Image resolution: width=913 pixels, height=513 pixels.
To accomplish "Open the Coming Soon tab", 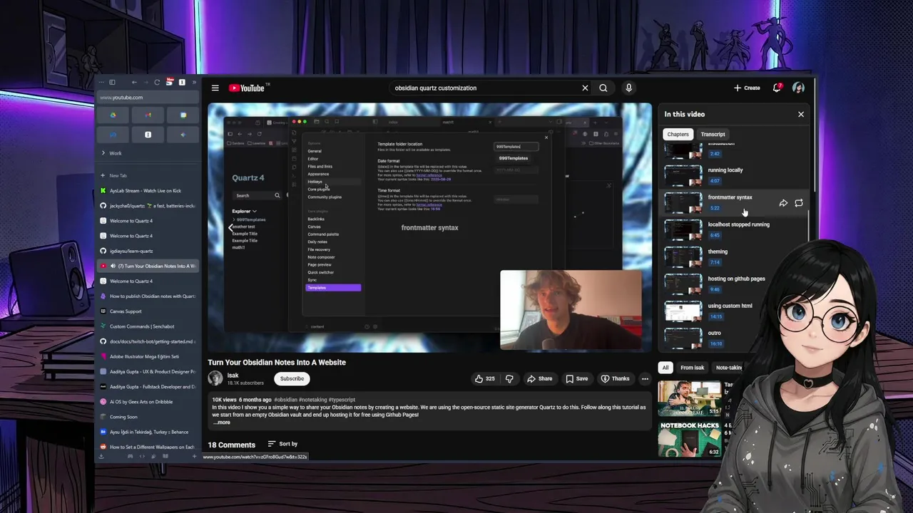I will (x=148, y=417).
